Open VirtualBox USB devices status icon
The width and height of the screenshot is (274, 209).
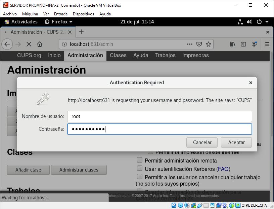(x=200, y=205)
